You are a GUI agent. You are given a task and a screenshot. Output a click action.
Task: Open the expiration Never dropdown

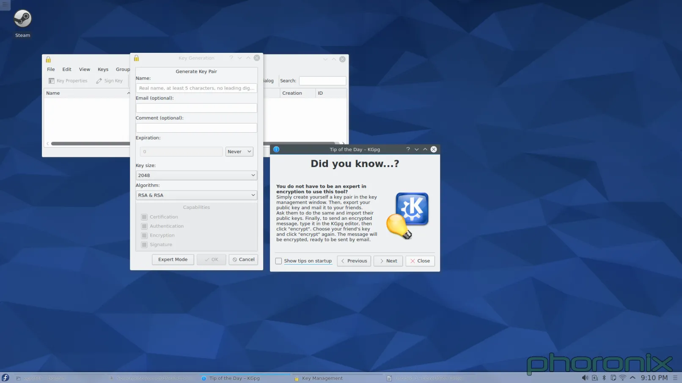239,152
